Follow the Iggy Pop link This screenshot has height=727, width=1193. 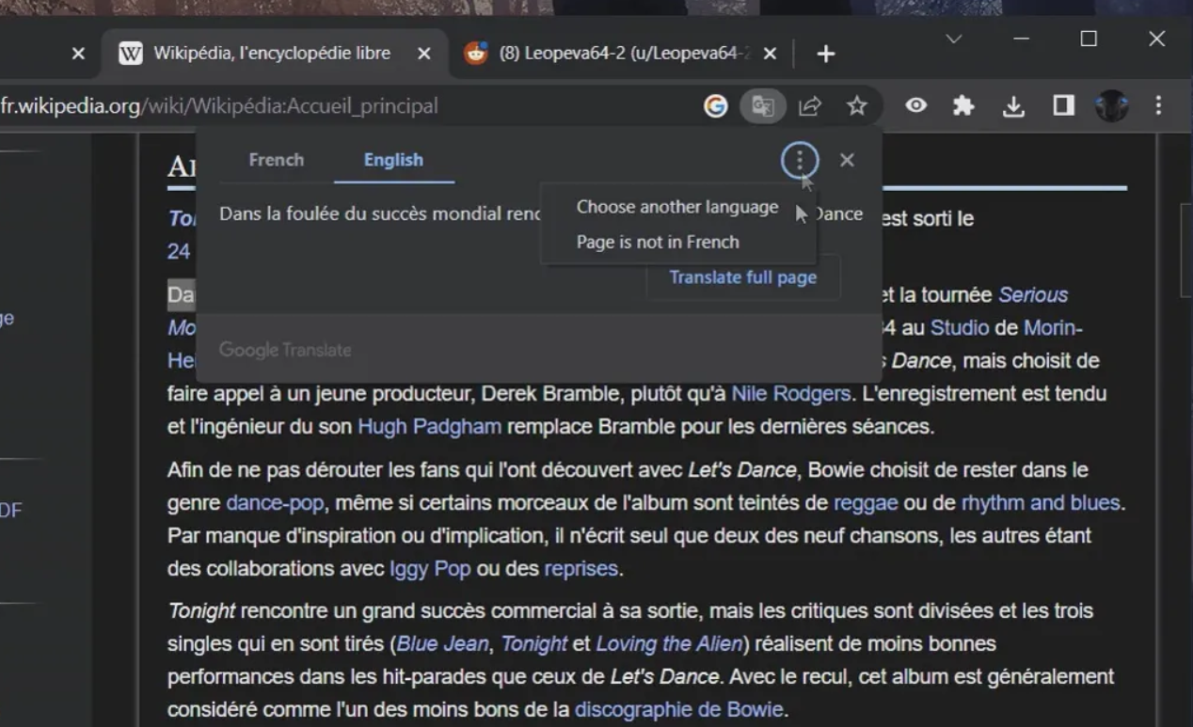tap(430, 569)
